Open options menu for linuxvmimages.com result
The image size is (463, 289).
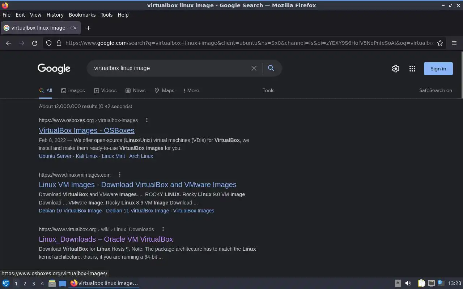tap(119, 174)
